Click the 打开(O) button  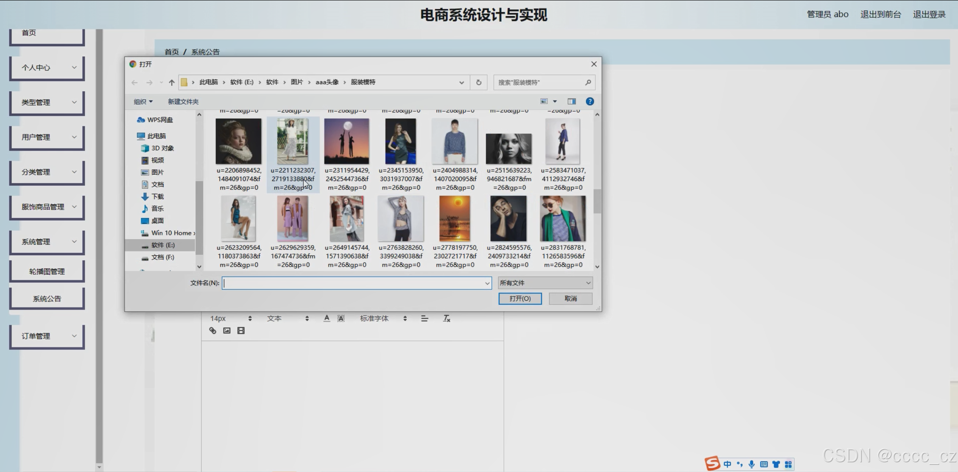point(520,299)
